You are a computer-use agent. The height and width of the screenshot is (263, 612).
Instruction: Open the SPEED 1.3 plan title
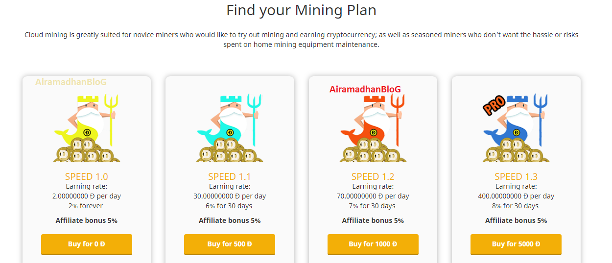click(x=516, y=176)
